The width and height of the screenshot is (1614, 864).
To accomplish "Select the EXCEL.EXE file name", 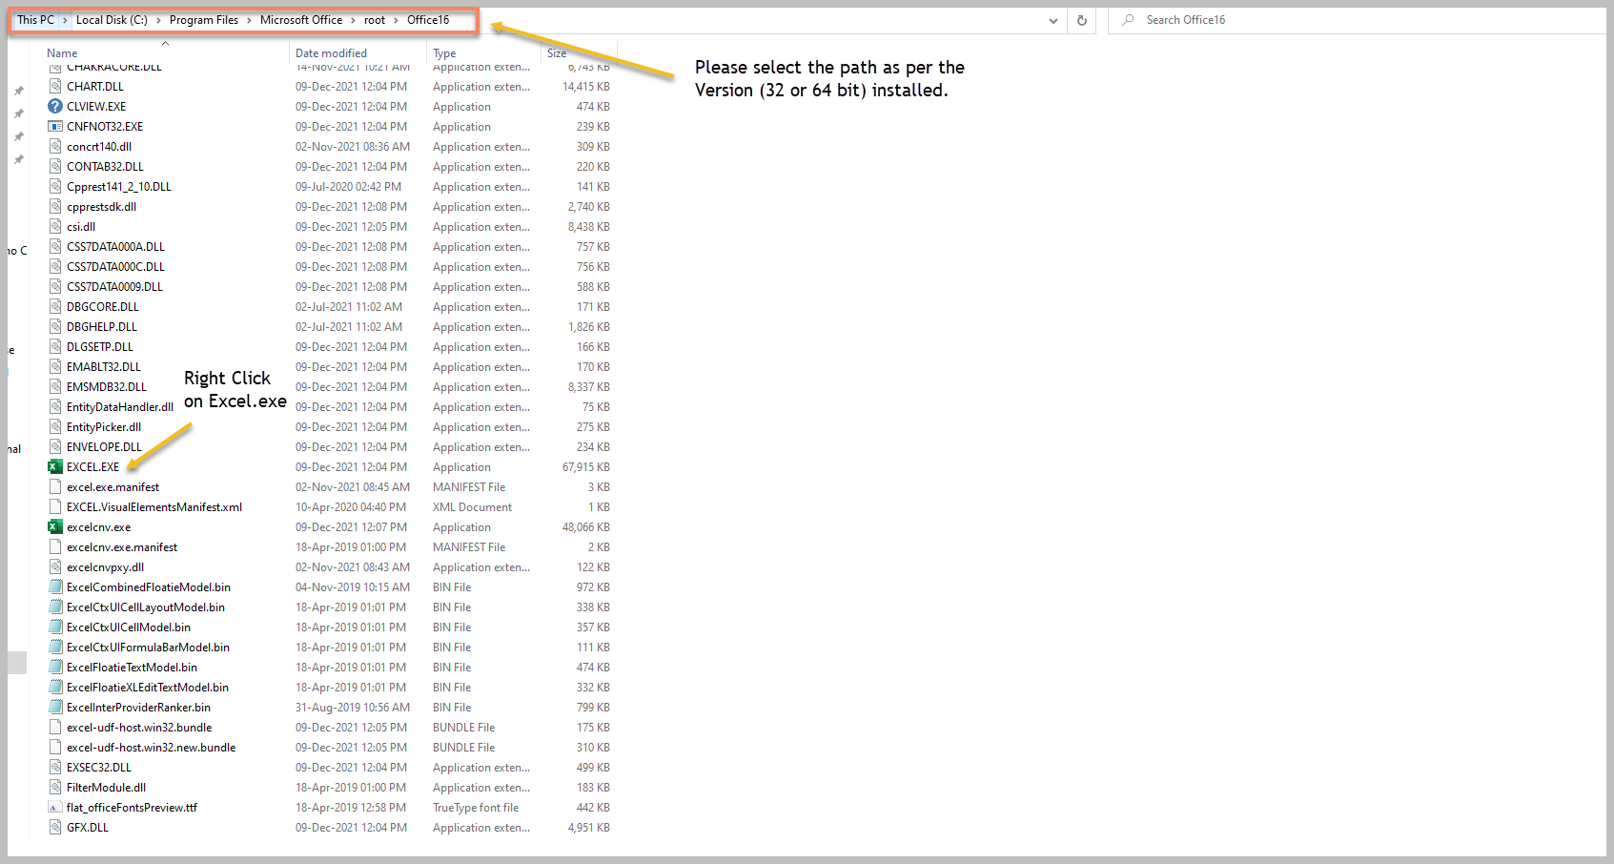I will 93,467.
